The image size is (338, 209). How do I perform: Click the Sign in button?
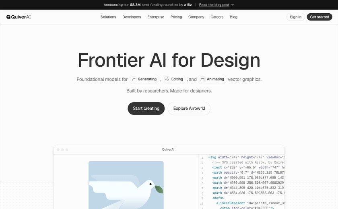[x=295, y=17]
